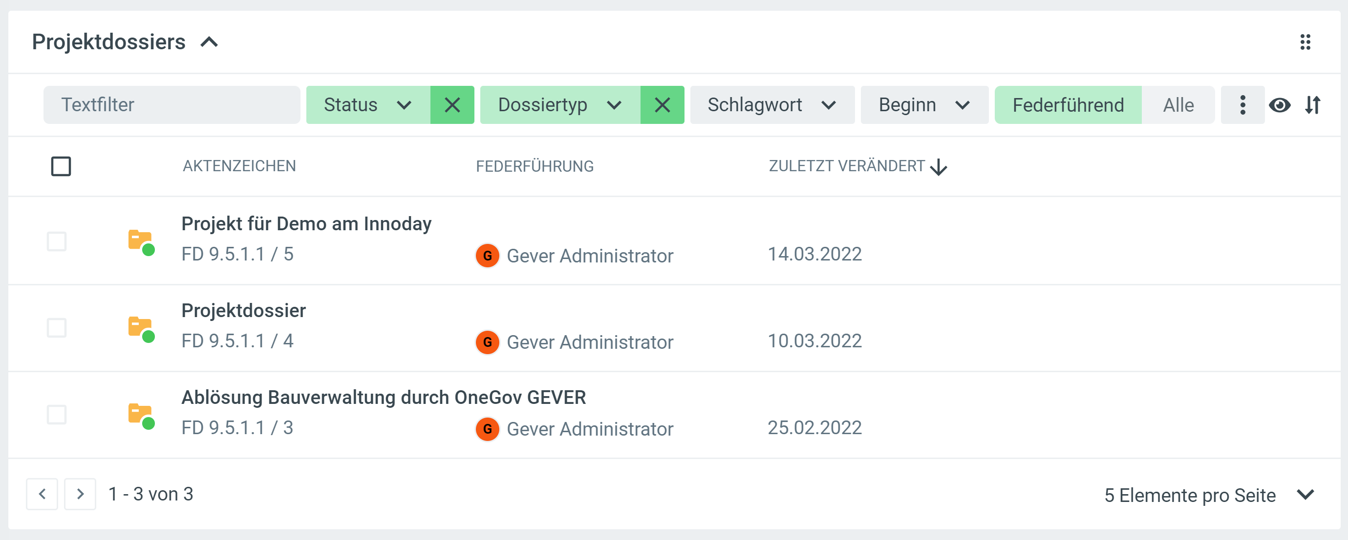1348x540 pixels.
Task: Select the checkbox for Projektdossier row
Action: click(x=57, y=328)
